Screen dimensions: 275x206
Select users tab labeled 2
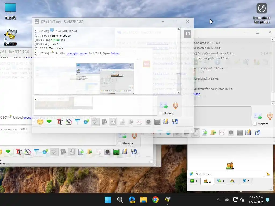(x=207, y=181)
